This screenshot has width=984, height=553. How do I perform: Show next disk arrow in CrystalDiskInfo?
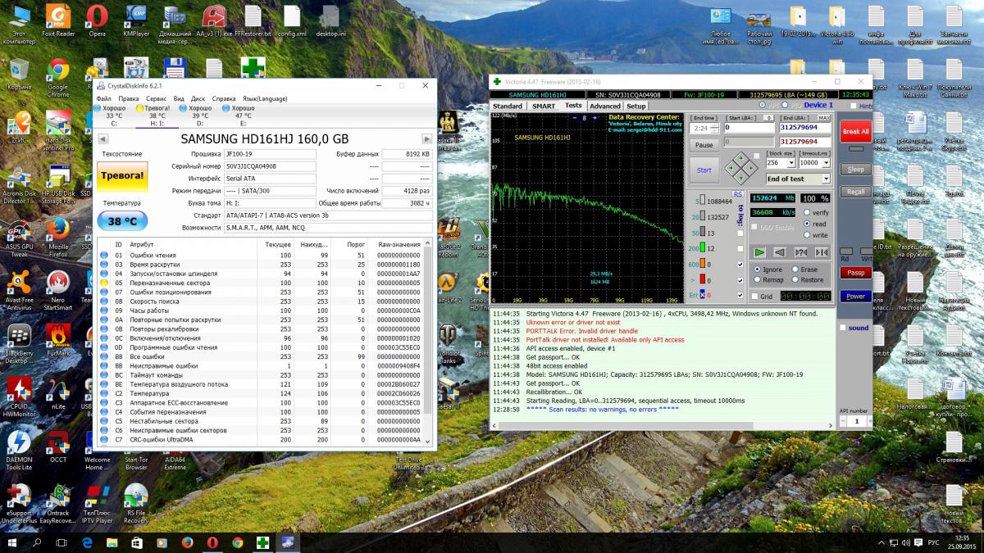click(427, 139)
